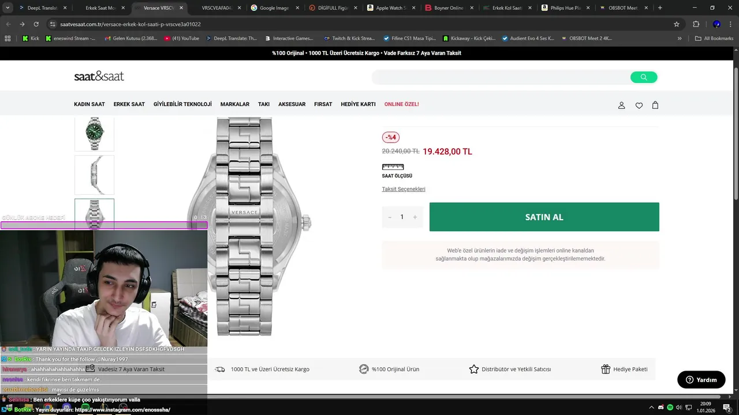Open the Twitch & Kick Strea... bookmark

(x=349, y=38)
